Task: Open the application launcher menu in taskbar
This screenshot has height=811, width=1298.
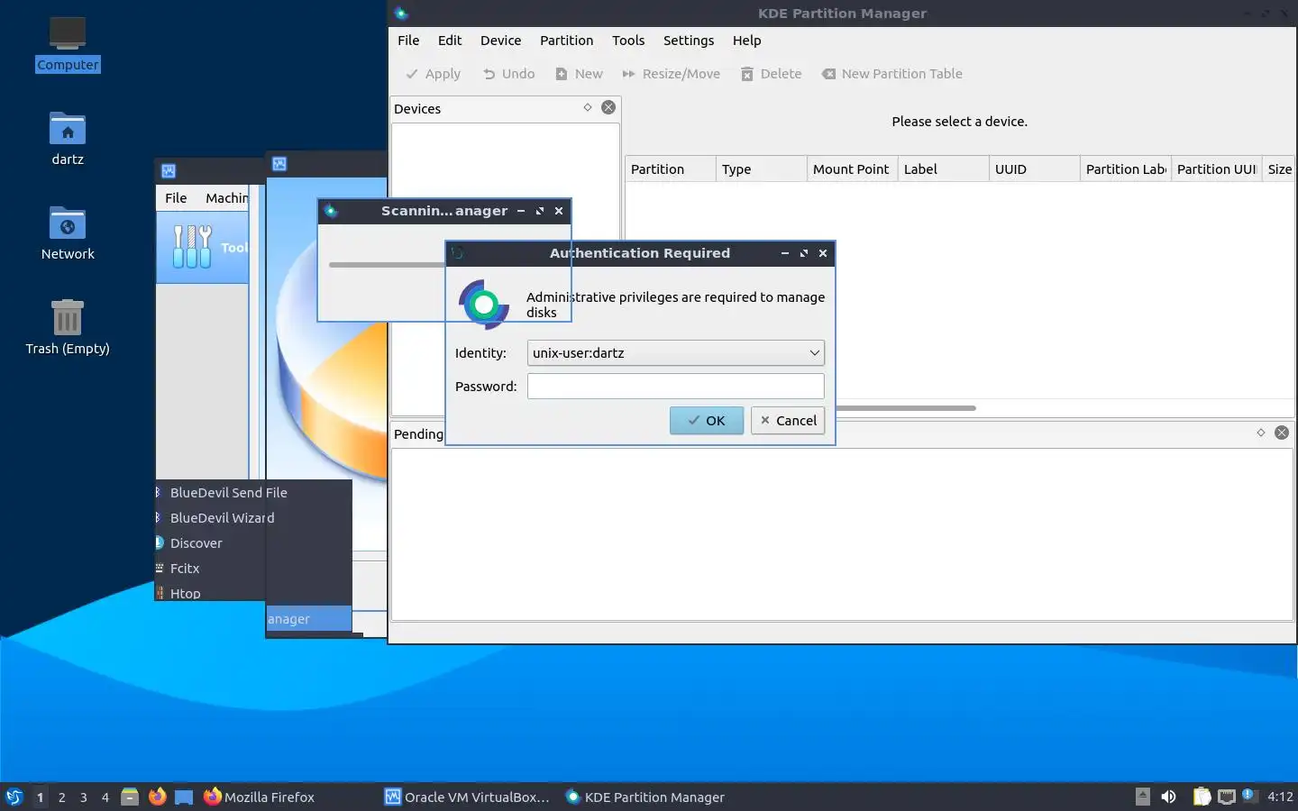Action: pyautogui.click(x=14, y=797)
